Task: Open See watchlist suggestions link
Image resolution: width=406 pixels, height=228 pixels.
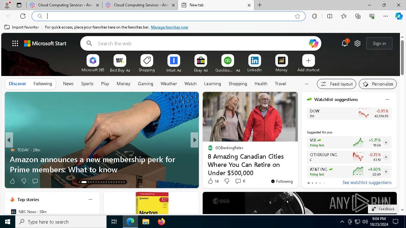Action: [367, 182]
